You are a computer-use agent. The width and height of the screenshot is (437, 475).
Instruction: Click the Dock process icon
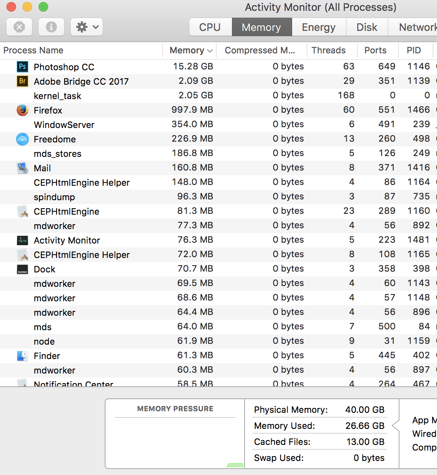(x=22, y=269)
